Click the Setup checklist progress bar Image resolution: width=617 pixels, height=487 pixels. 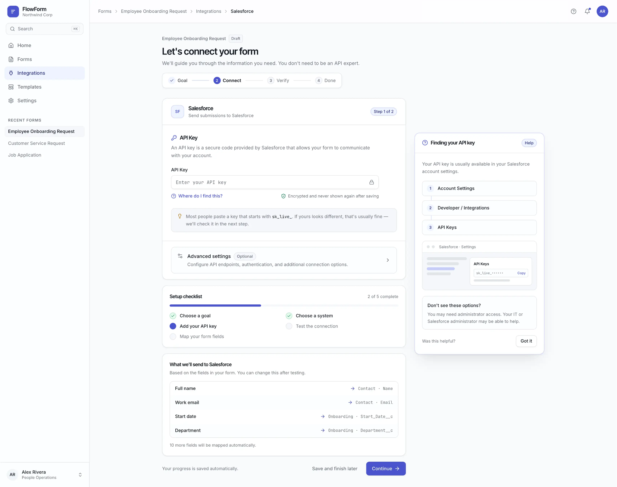(x=283, y=306)
